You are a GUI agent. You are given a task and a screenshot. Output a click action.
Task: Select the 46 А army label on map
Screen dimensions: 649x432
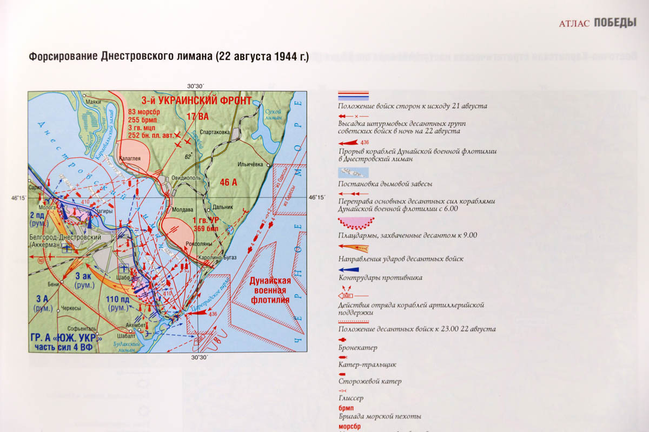pyautogui.click(x=228, y=183)
